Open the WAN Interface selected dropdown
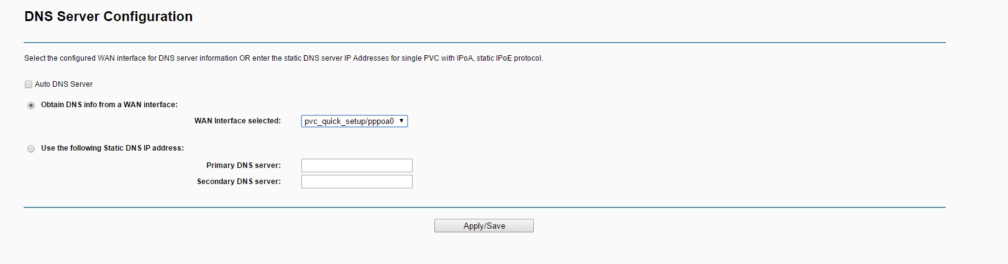 tap(354, 121)
